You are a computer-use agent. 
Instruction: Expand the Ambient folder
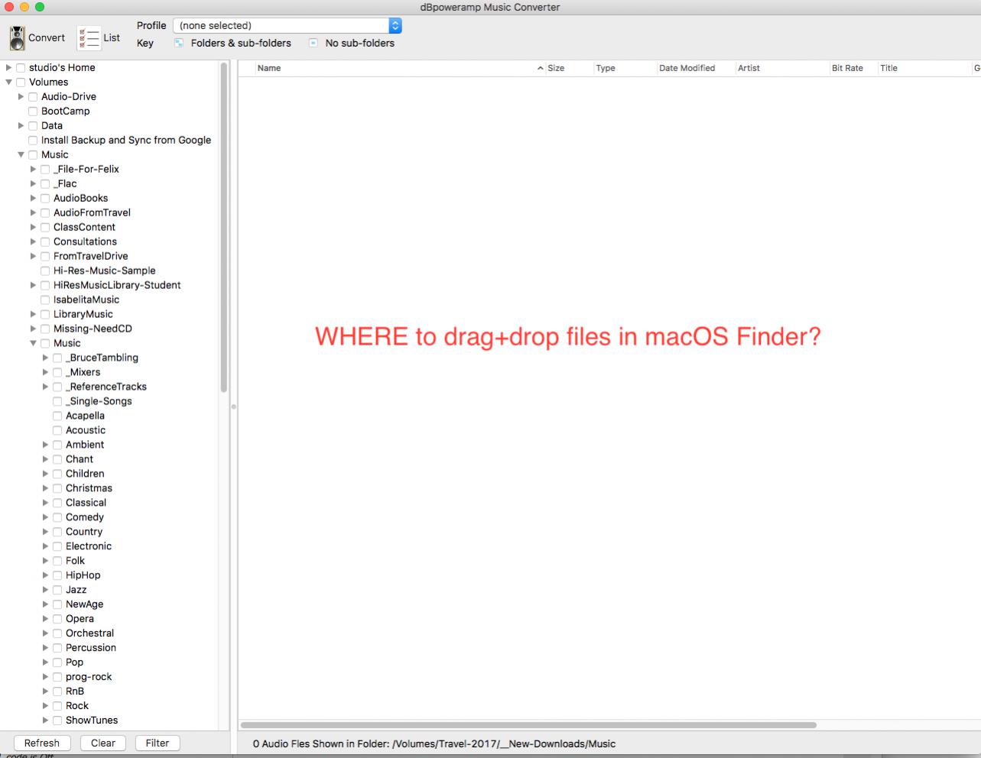(46, 445)
